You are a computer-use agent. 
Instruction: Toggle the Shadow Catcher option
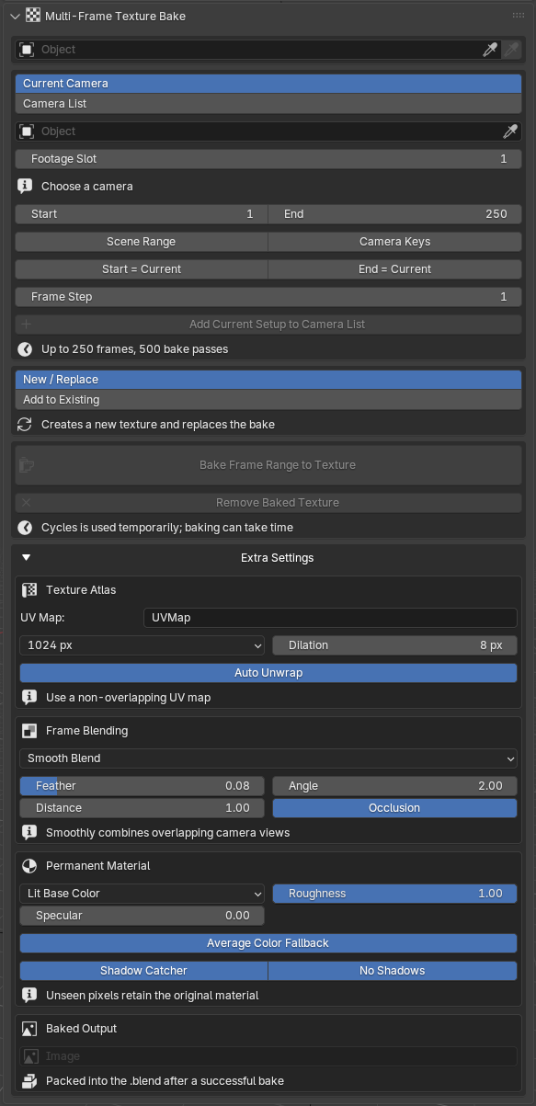coord(143,971)
